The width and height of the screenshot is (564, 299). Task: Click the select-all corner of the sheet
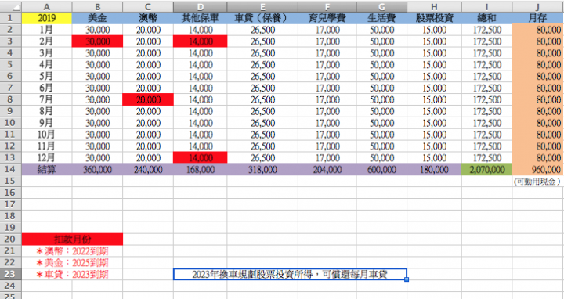coord(11,7)
